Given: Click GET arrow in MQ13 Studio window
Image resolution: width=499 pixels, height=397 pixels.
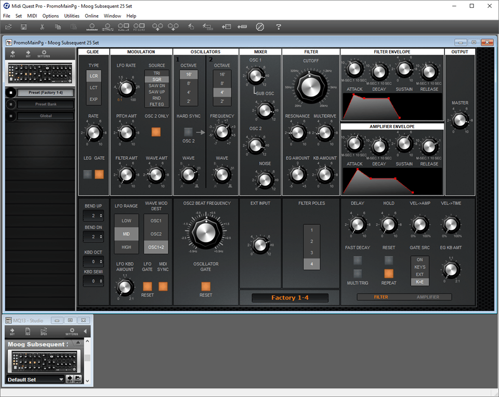Looking at the screenshot, I should (x=12, y=331).
